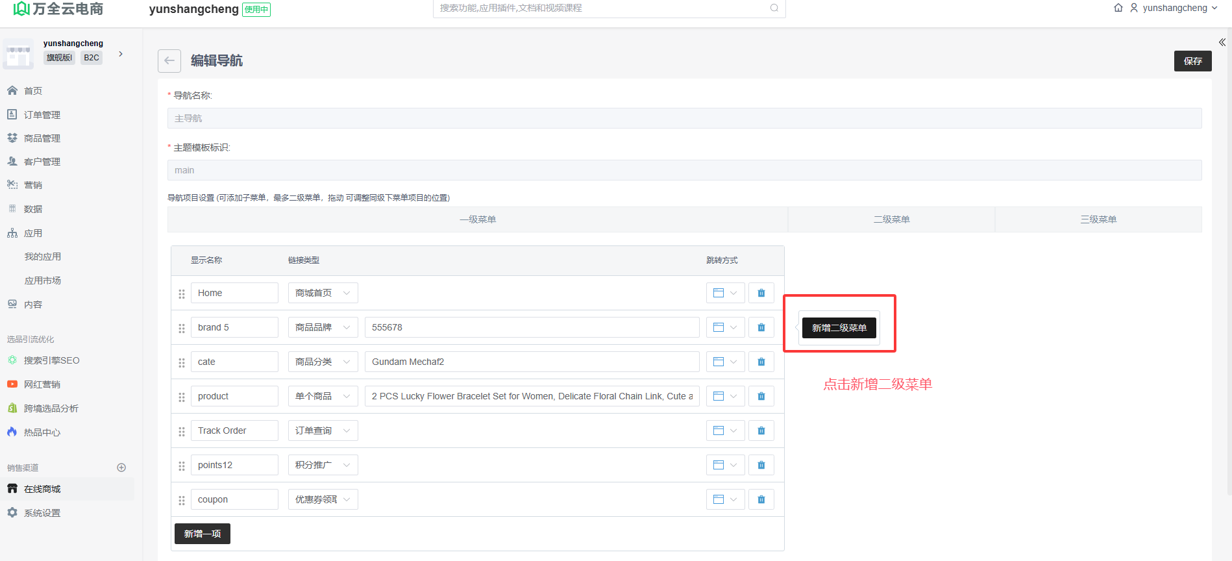
Task: Delete the Track Order row
Action: pyautogui.click(x=761, y=430)
